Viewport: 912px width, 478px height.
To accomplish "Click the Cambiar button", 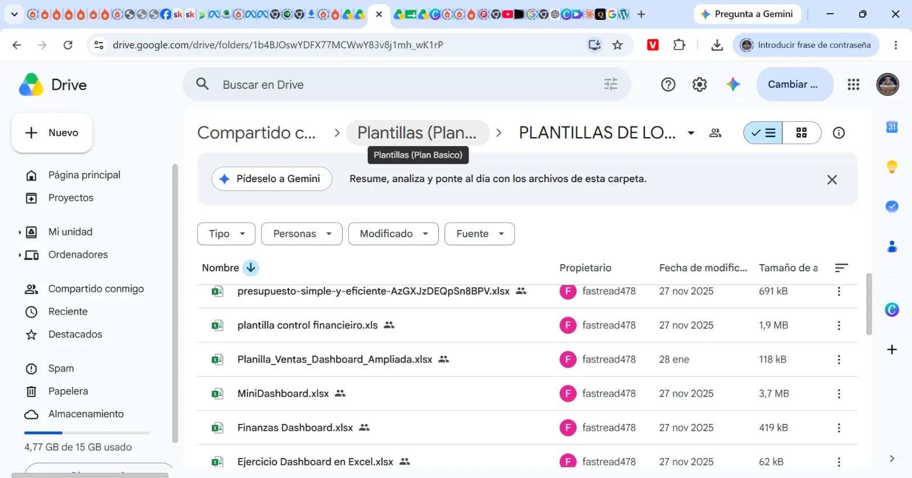I will click(x=795, y=84).
